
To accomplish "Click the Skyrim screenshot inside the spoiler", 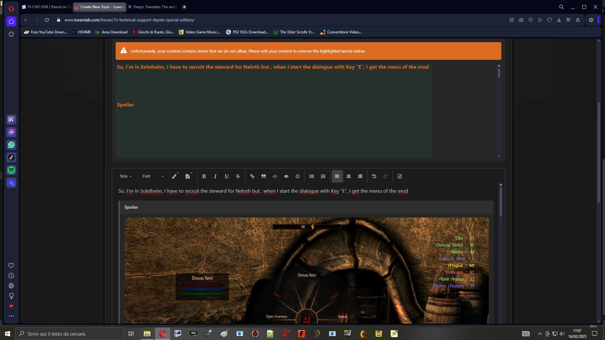I will click(x=307, y=270).
